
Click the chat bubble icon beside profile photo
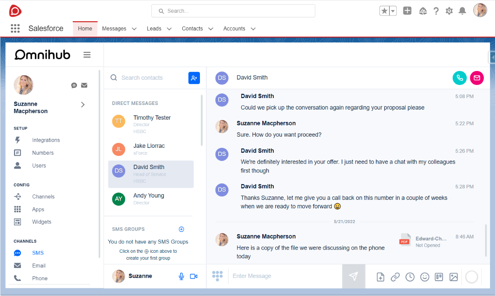(x=74, y=85)
